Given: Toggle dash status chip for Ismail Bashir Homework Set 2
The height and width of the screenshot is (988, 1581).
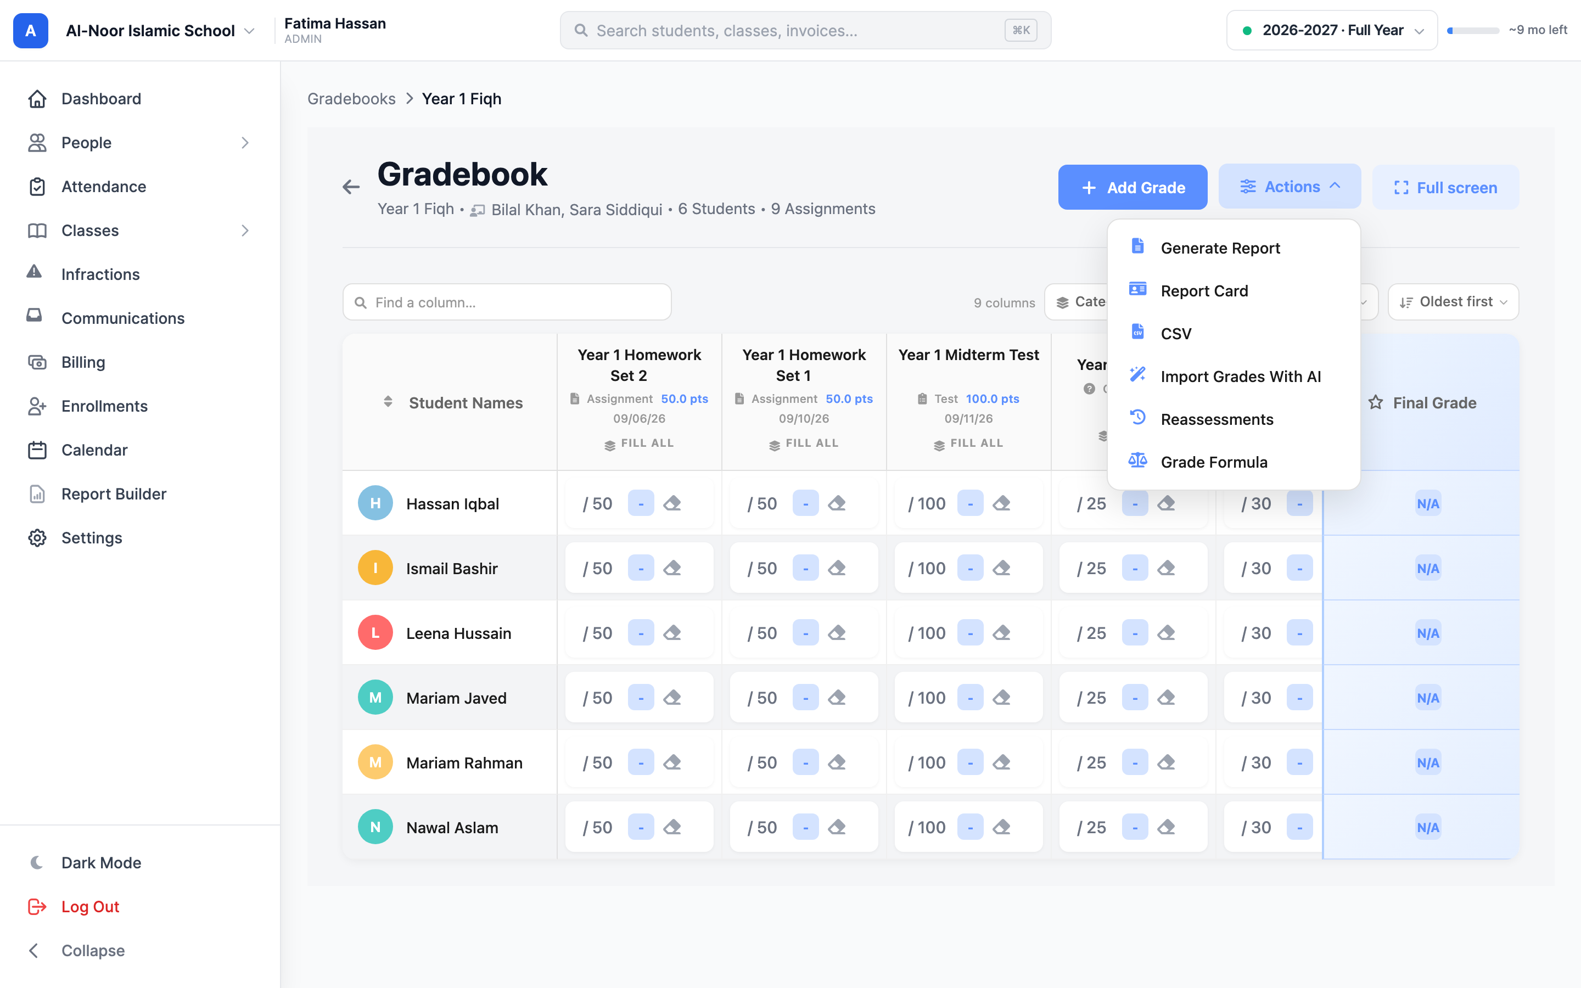Looking at the screenshot, I should (641, 568).
